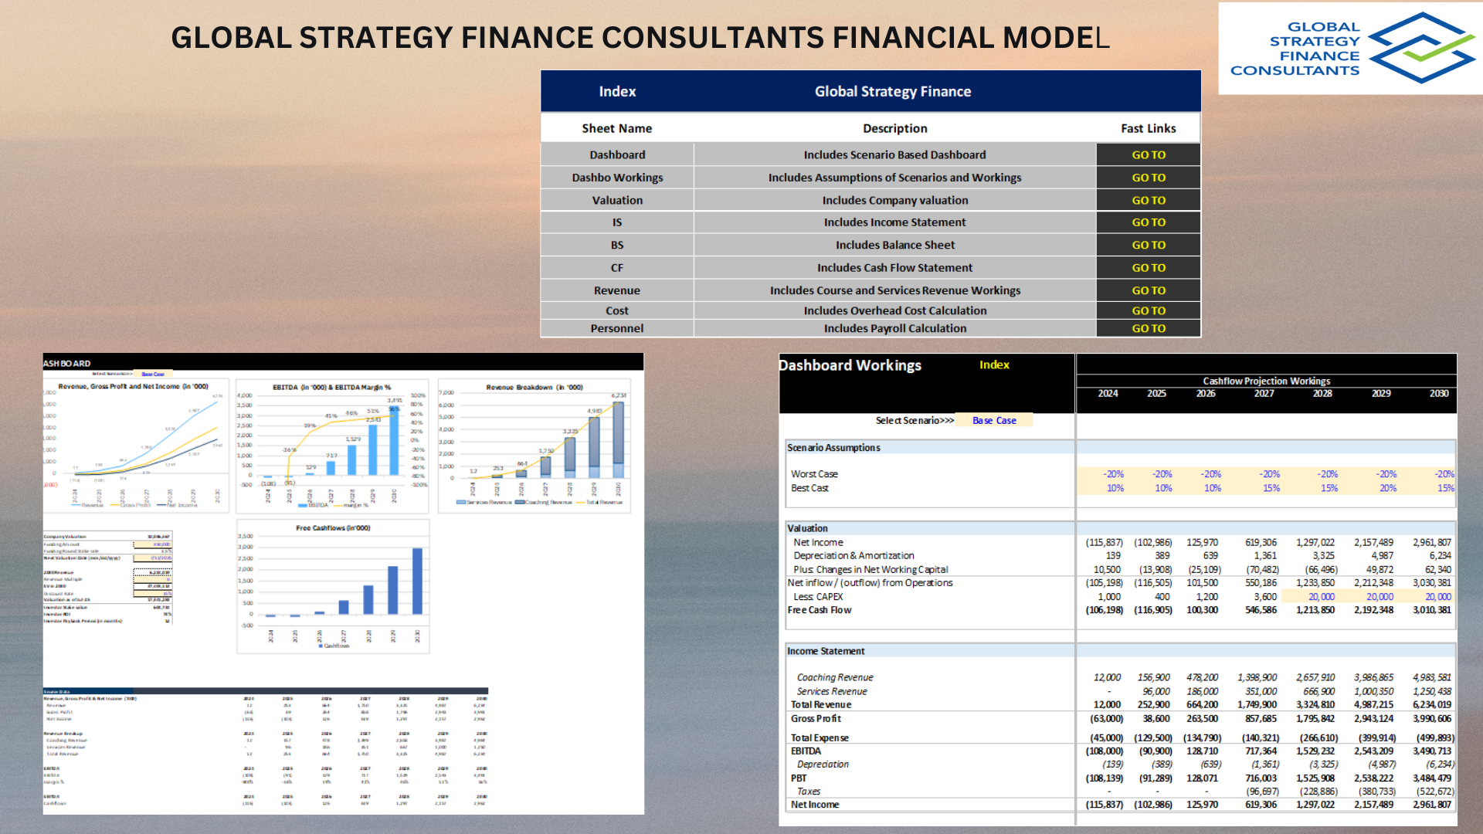Click GO TO link for Cost row
The width and height of the screenshot is (1483, 834).
click(1149, 310)
